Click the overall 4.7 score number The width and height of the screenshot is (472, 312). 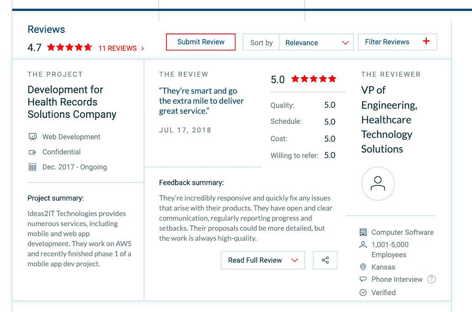point(34,48)
